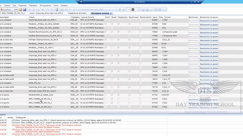The image size is (243, 136).
Task: Click the Сообщение column header in log panel
Action: (x=21, y=117)
